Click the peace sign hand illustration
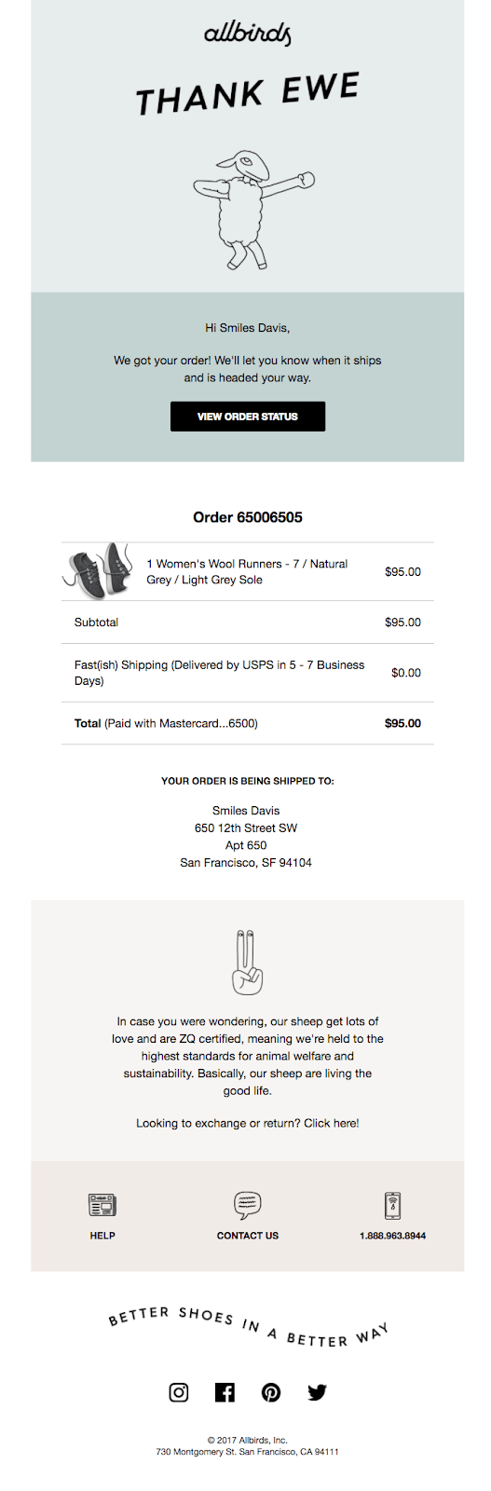The width and height of the screenshot is (491, 1491). tap(247, 962)
